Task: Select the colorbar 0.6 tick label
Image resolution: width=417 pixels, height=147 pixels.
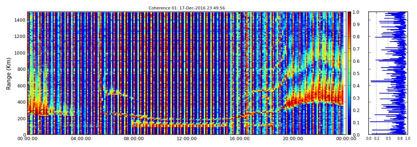Action: tap(356, 61)
